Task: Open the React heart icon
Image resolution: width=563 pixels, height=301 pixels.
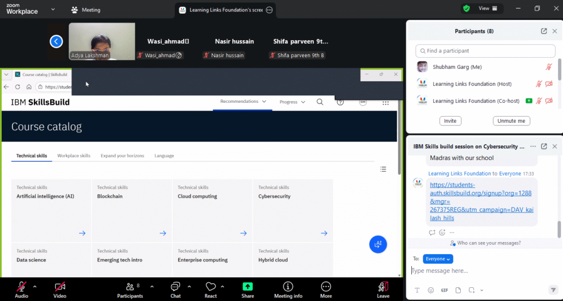Action: (x=211, y=287)
